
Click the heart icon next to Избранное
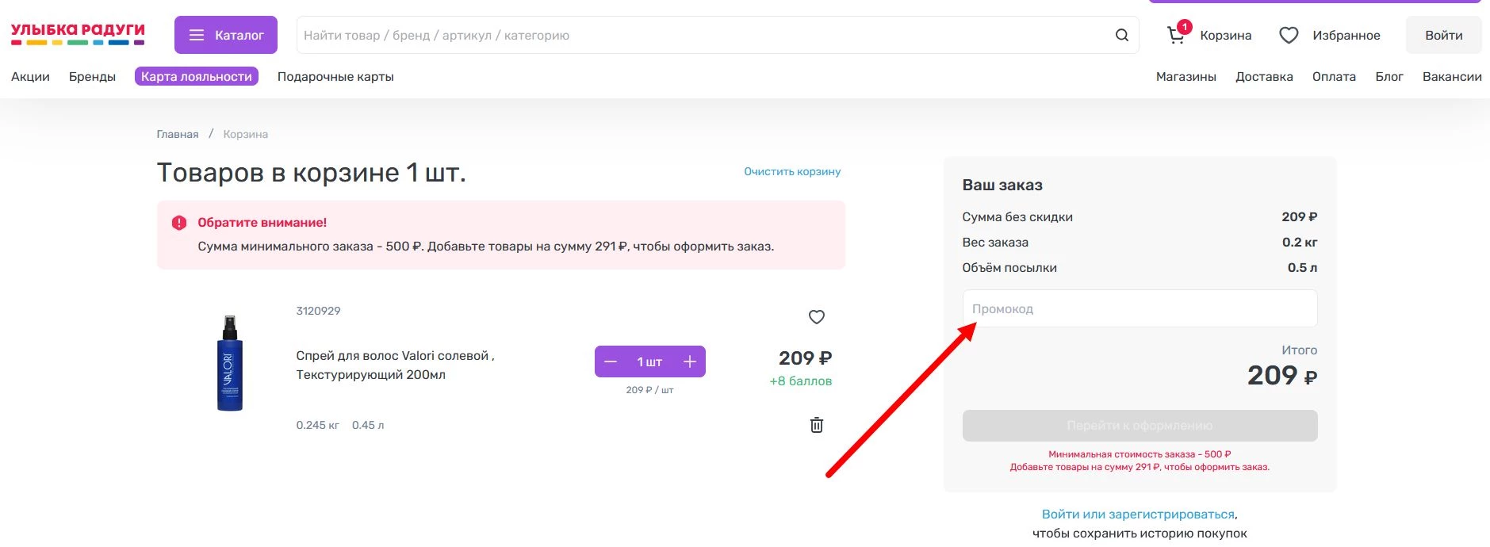click(x=1289, y=35)
